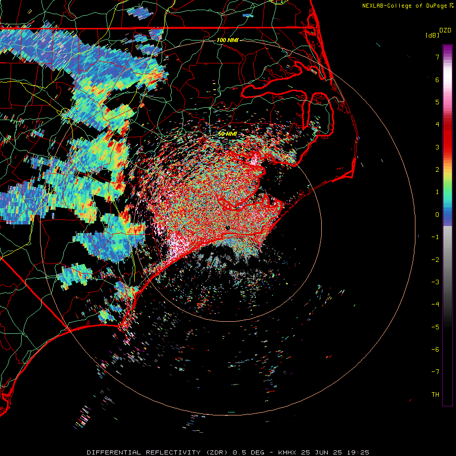Click the DZD label above the color scale
The height and width of the screenshot is (456, 456).
pos(445,30)
